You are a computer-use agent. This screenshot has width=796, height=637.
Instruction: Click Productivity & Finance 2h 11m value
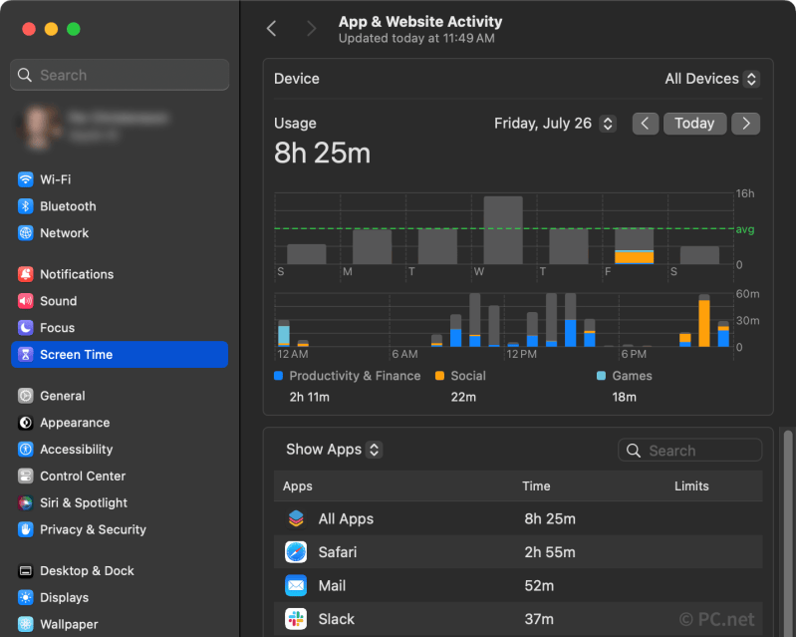click(x=309, y=397)
